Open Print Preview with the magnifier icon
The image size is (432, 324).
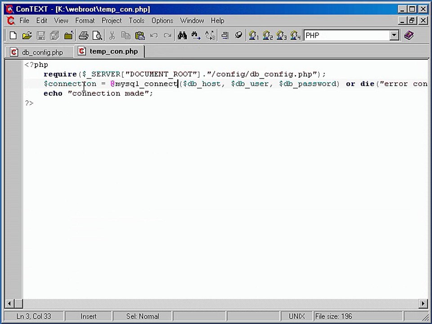click(97, 36)
